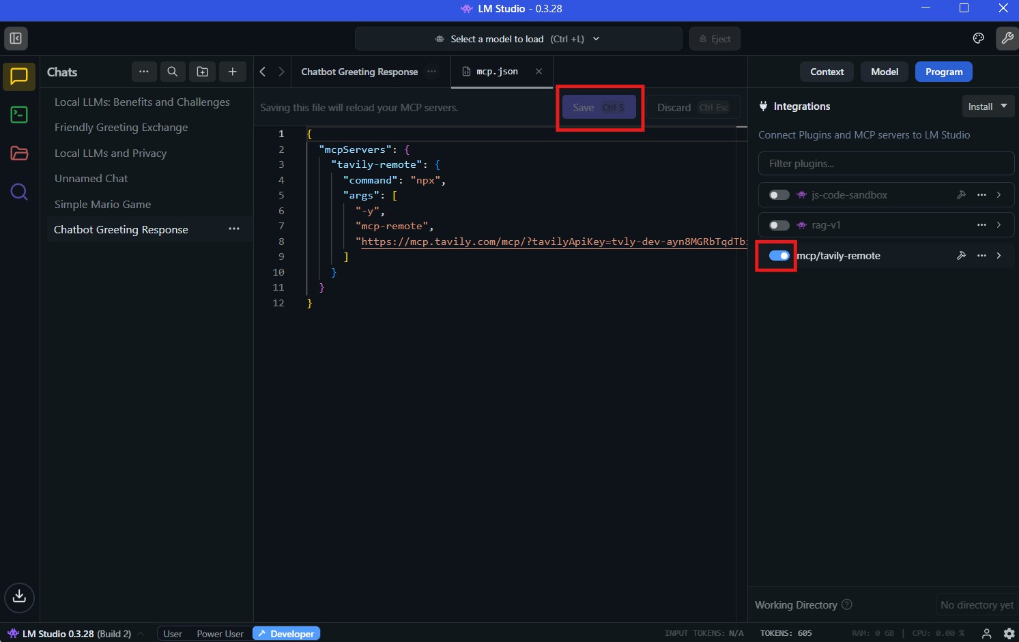Open My Models folder icon in sidebar

19,154
